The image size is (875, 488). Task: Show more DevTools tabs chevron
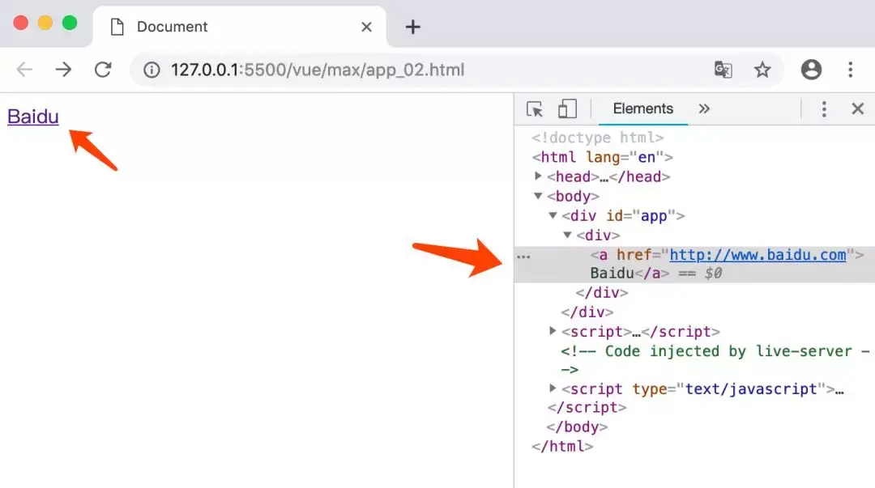(704, 108)
